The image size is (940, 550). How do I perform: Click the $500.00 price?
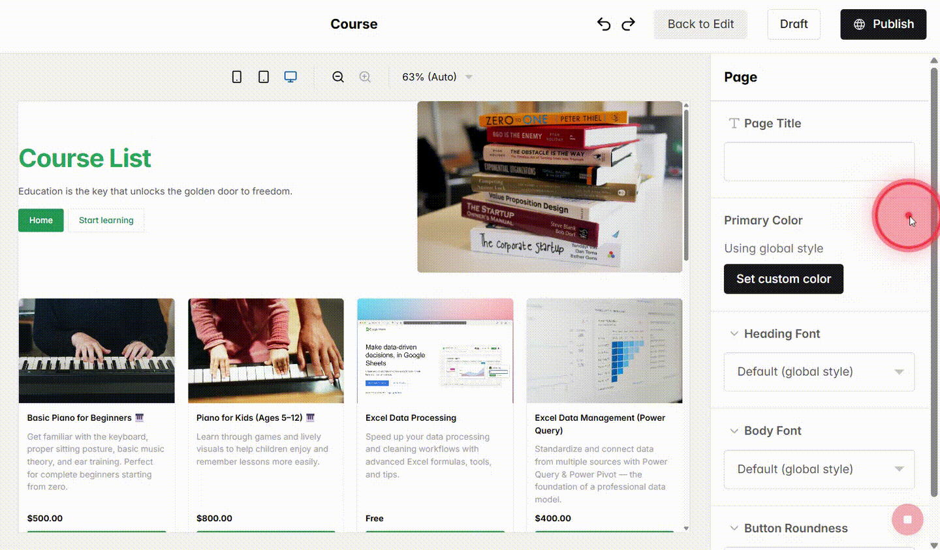(x=45, y=518)
